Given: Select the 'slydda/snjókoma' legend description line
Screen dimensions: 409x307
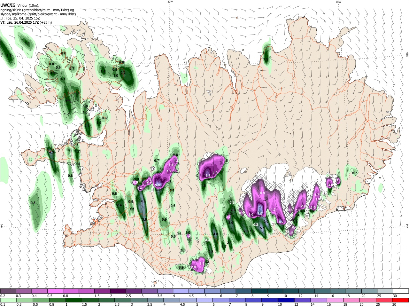Looking at the screenshot, I should click(x=38, y=14).
